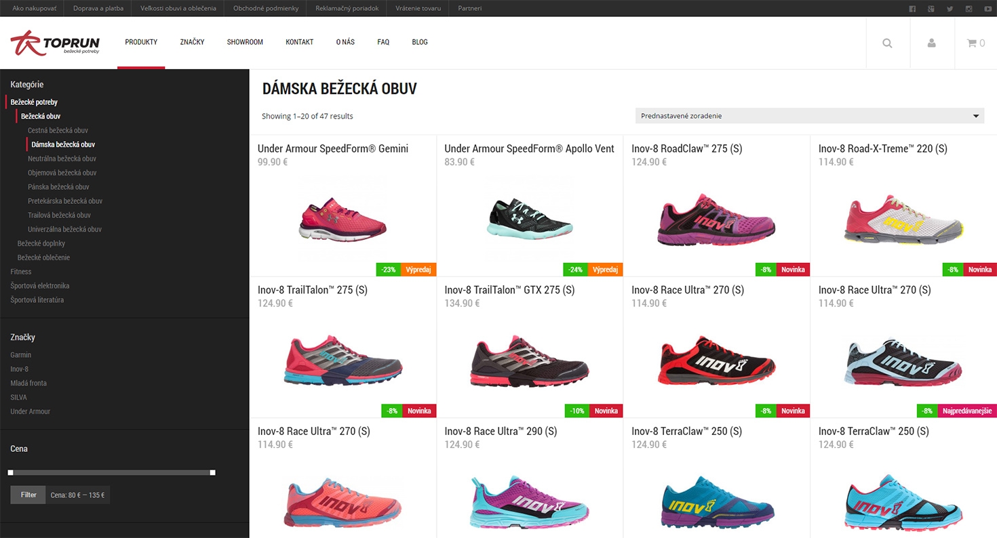Click the white Road-X-Treme 220 shoe image
This screenshot has height=538, width=997.
point(903,220)
